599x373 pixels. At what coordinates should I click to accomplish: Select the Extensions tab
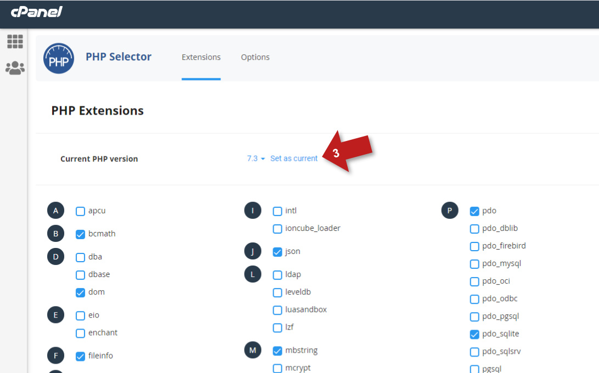tap(201, 57)
